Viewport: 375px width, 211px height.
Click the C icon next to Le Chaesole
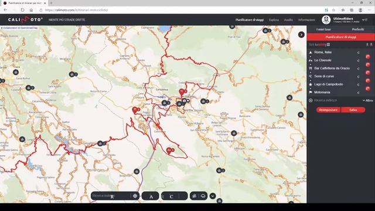pyautogui.click(x=358, y=61)
